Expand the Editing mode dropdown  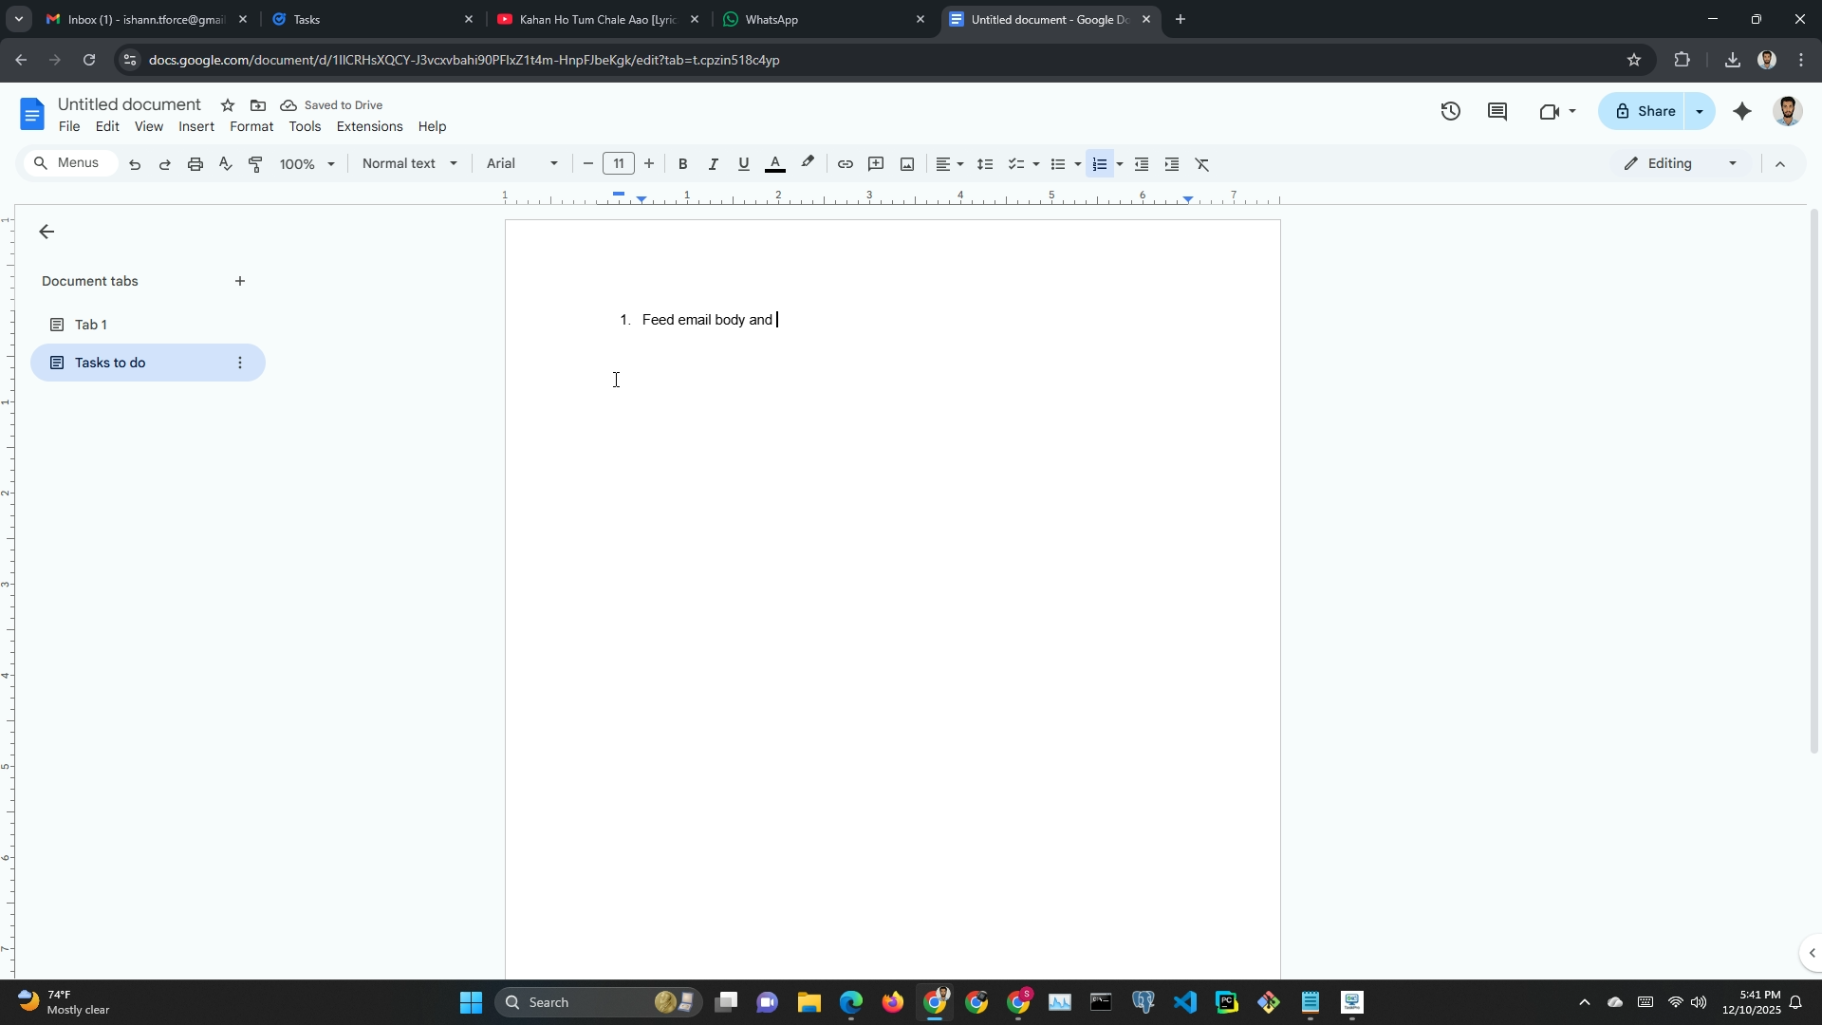(1681, 164)
